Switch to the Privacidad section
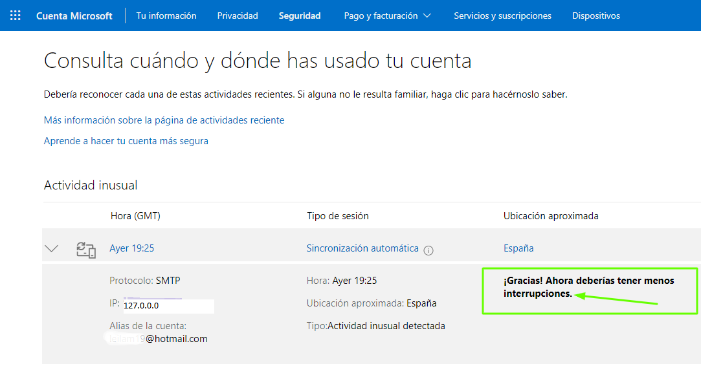 (238, 16)
